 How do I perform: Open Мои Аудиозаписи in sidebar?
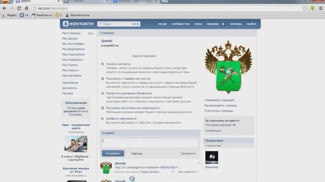point(74,54)
